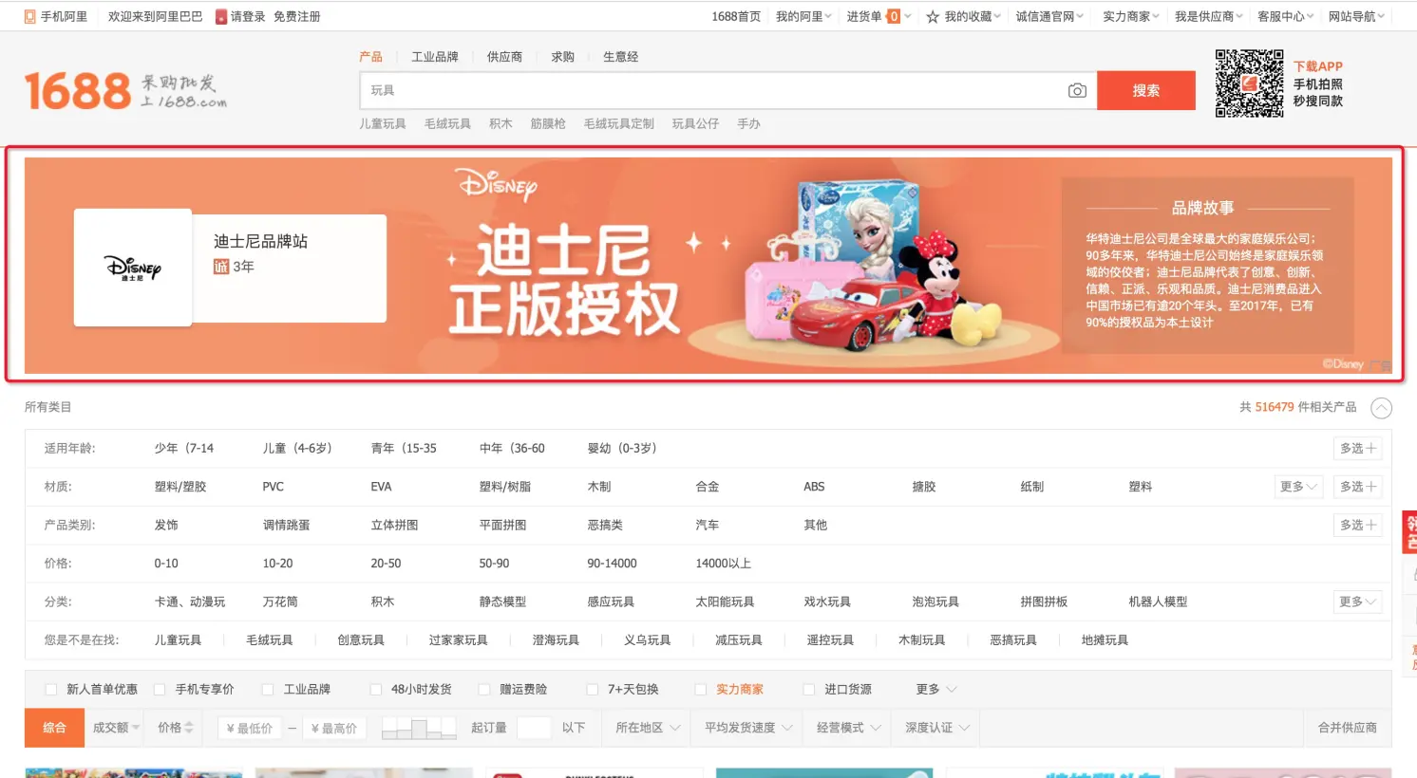Expand 更多 in the 分类 row
This screenshot has width=1417, height=778.
click(x=1357, y=602)
